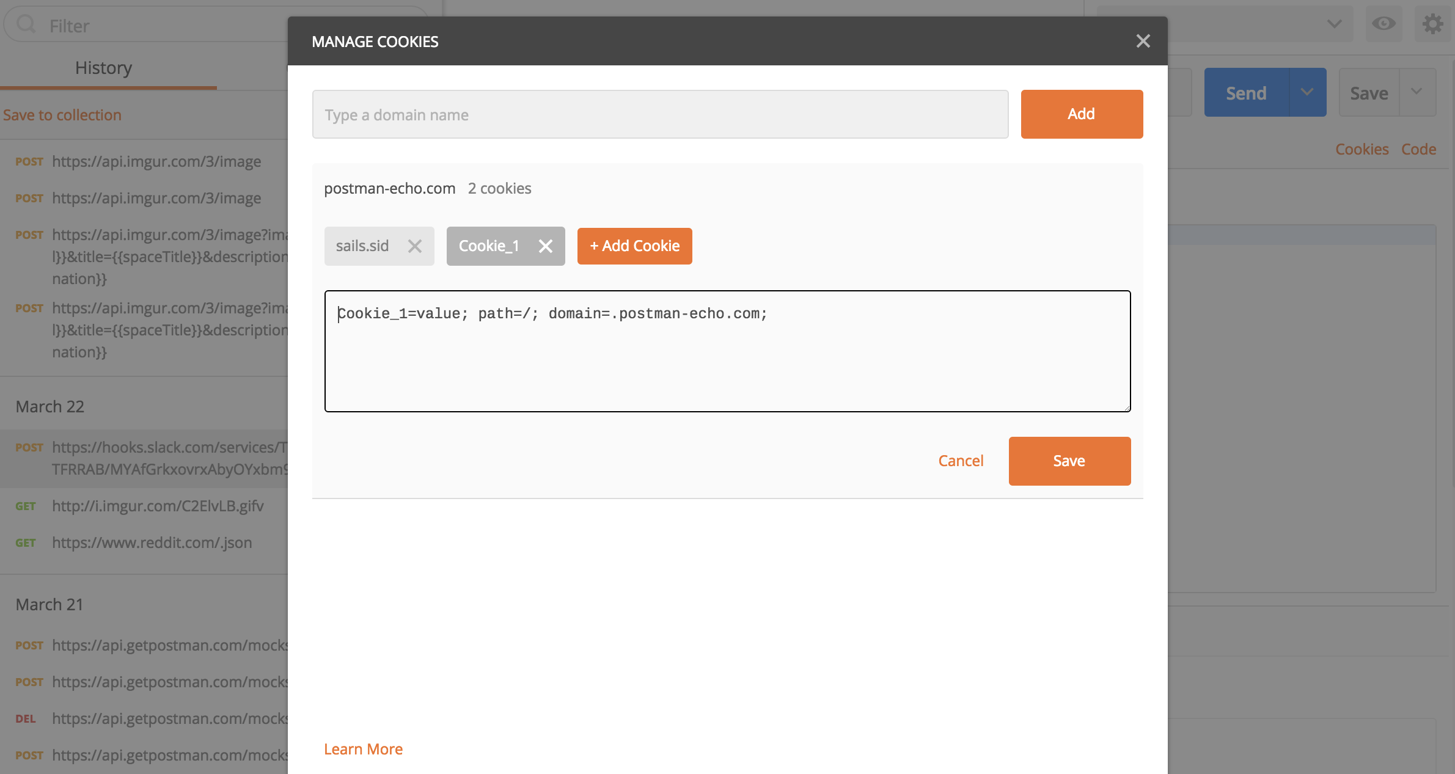Delete the Cookie_1 cookie
Viewport: 1455px width, 774px height.
pos(545,246)
